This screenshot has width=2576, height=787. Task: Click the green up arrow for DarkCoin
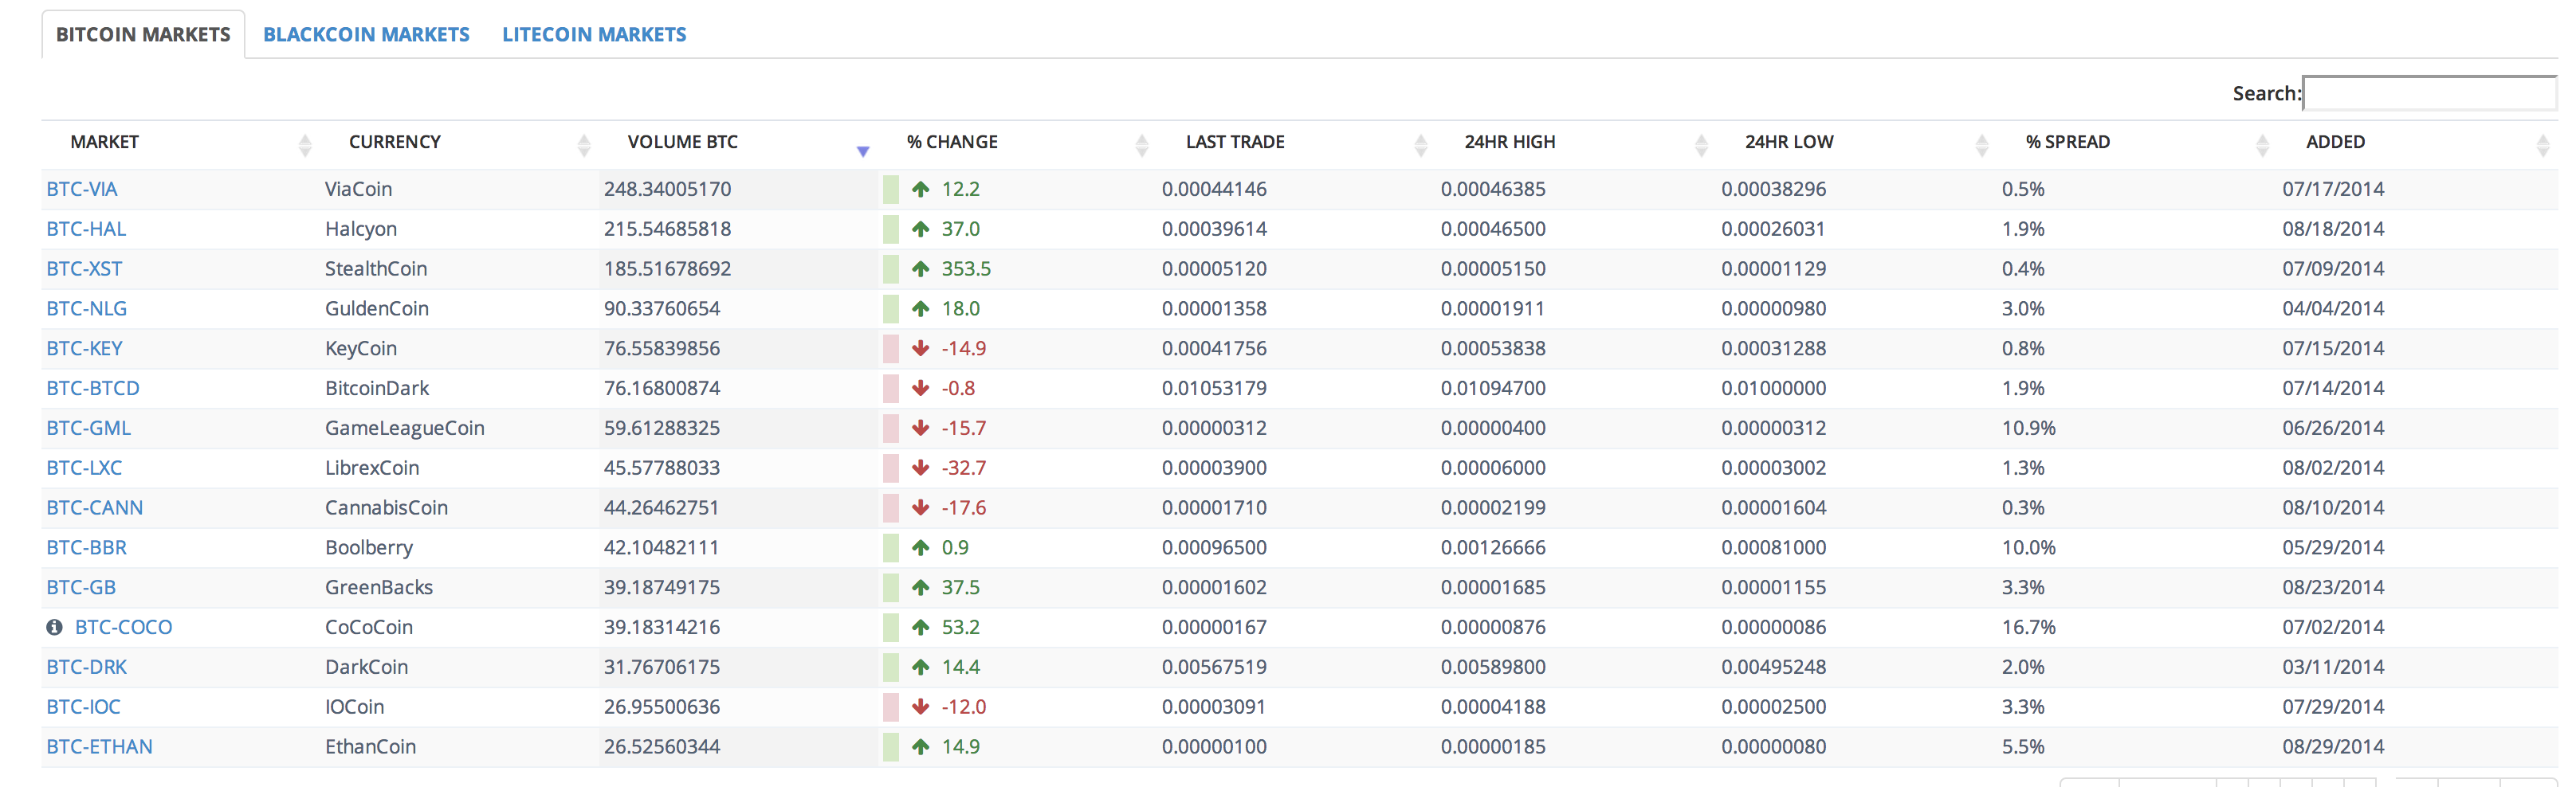921,667
